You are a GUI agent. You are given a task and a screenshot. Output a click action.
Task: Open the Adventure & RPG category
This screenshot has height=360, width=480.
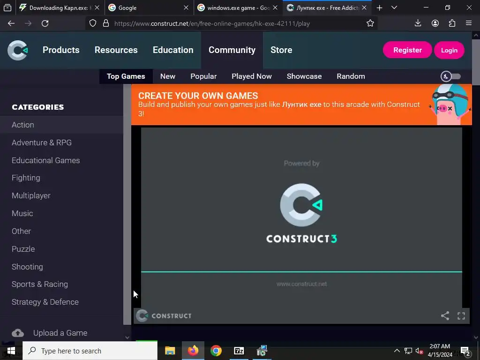pos(61,142)
